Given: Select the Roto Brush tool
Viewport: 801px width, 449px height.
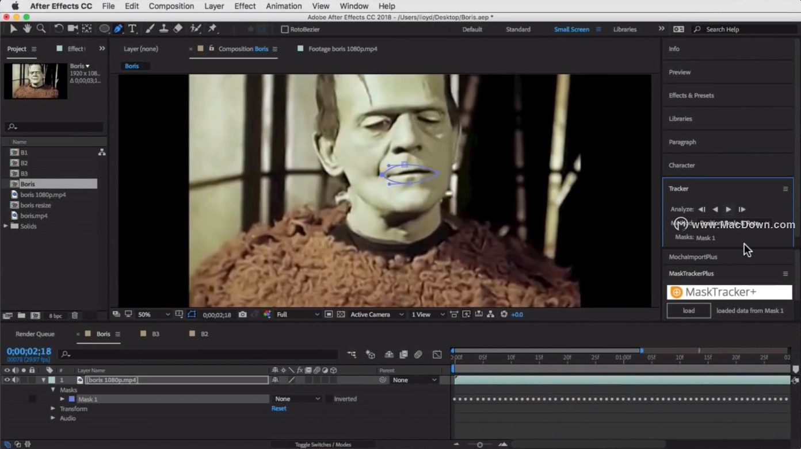Looking at the screenshot, I should 196,29.
